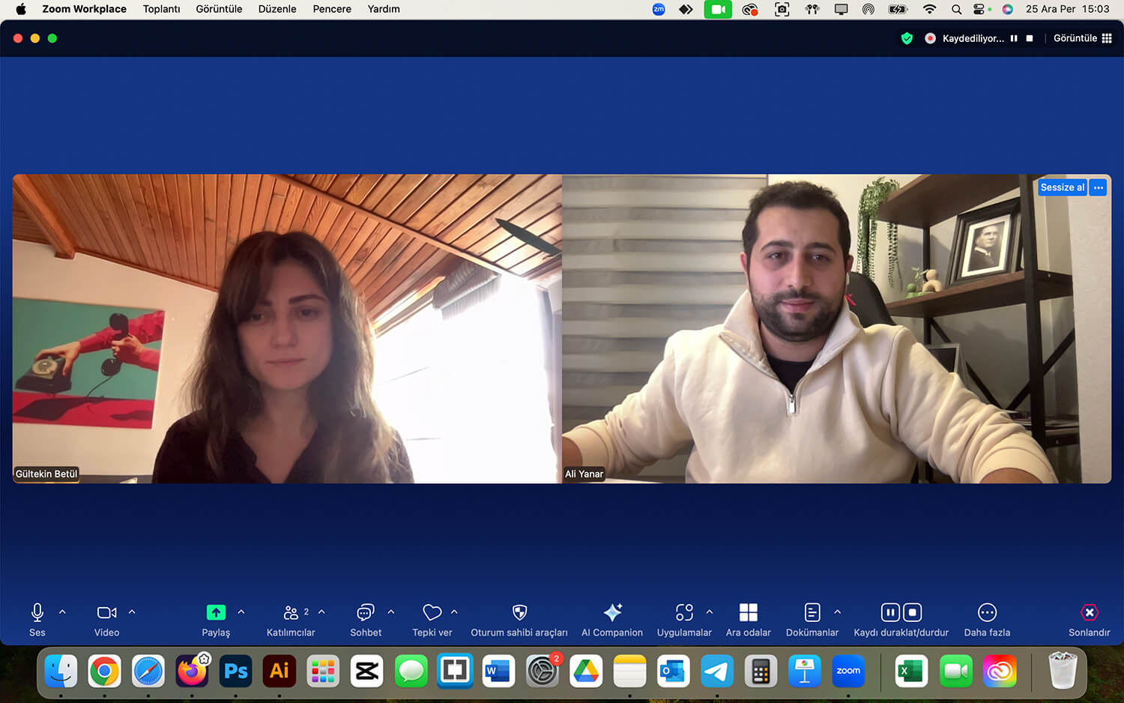1124x703 pixels.
Task: Toggle the camera with Video button
Action: 106,613
